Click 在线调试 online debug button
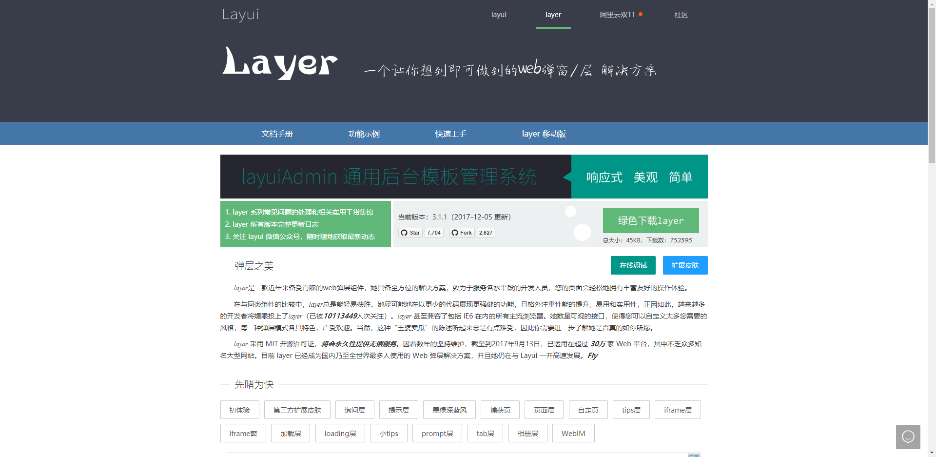 tap(633, 265)
